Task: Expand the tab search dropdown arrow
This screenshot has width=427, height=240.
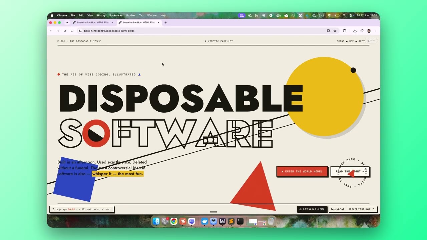Action: click(67, 22)
